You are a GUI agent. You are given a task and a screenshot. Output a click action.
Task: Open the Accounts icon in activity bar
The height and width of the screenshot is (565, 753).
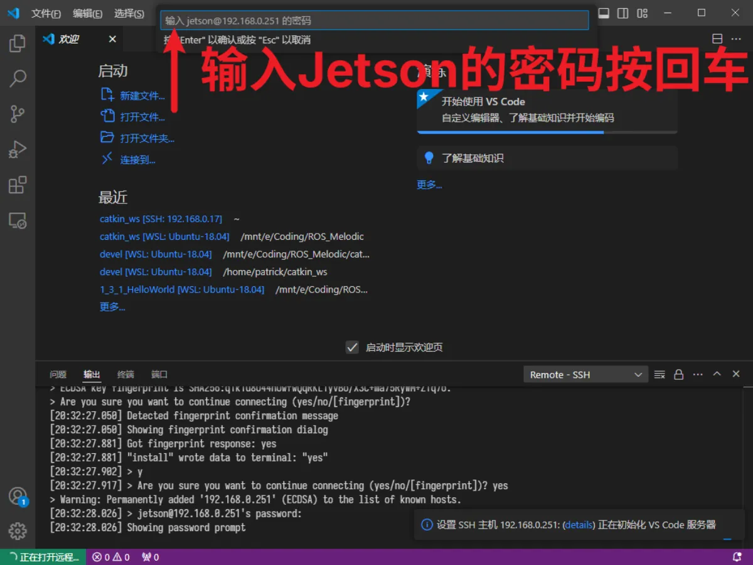click(17, 494)
